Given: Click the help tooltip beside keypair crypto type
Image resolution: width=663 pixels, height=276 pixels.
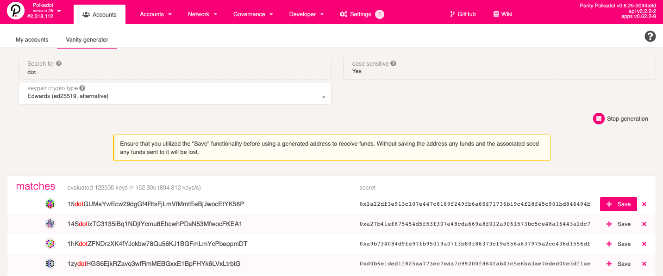Looking at the screenshot, I should (x=82, y=88).
